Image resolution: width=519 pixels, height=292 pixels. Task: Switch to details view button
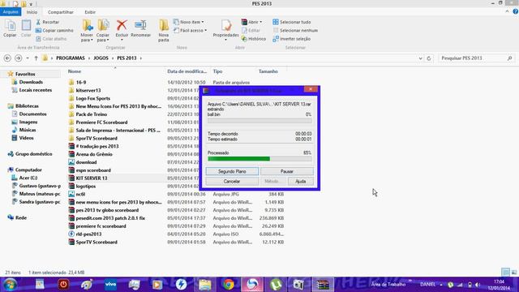[x=505, y=273]
